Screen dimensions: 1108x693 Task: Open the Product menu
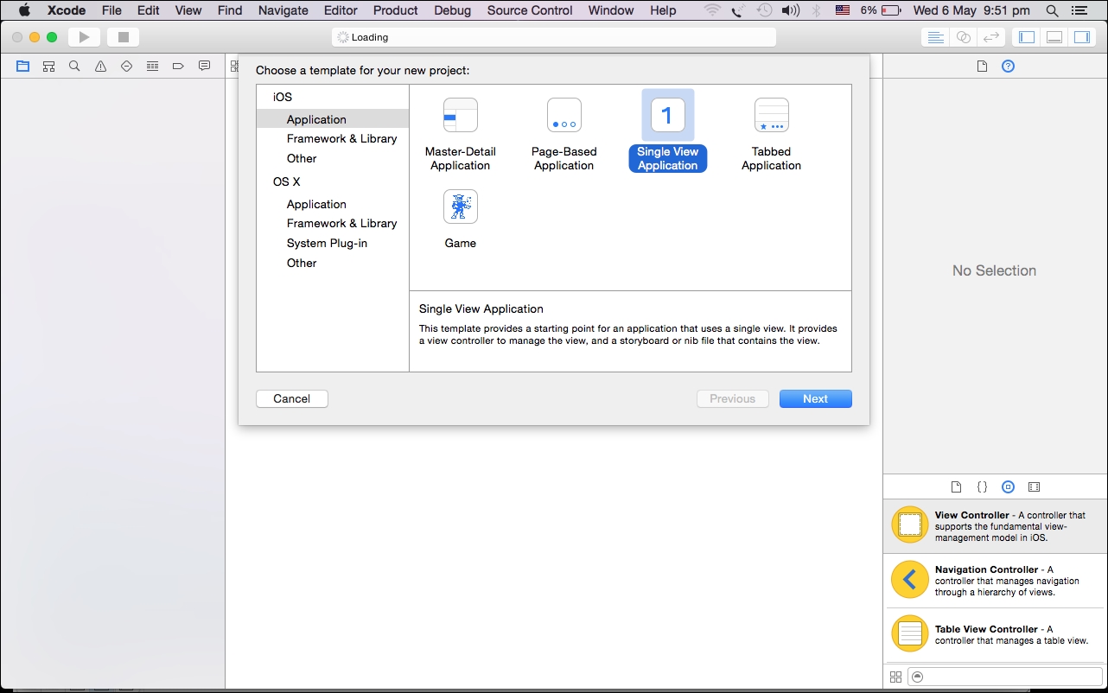point(396,10)
